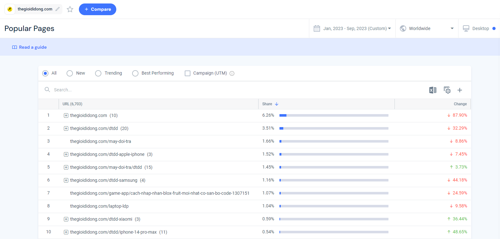Viewport: 500px width, 239px height.
Task: Click the thegioididong site favicon
Action: click(x=10, y=9)
